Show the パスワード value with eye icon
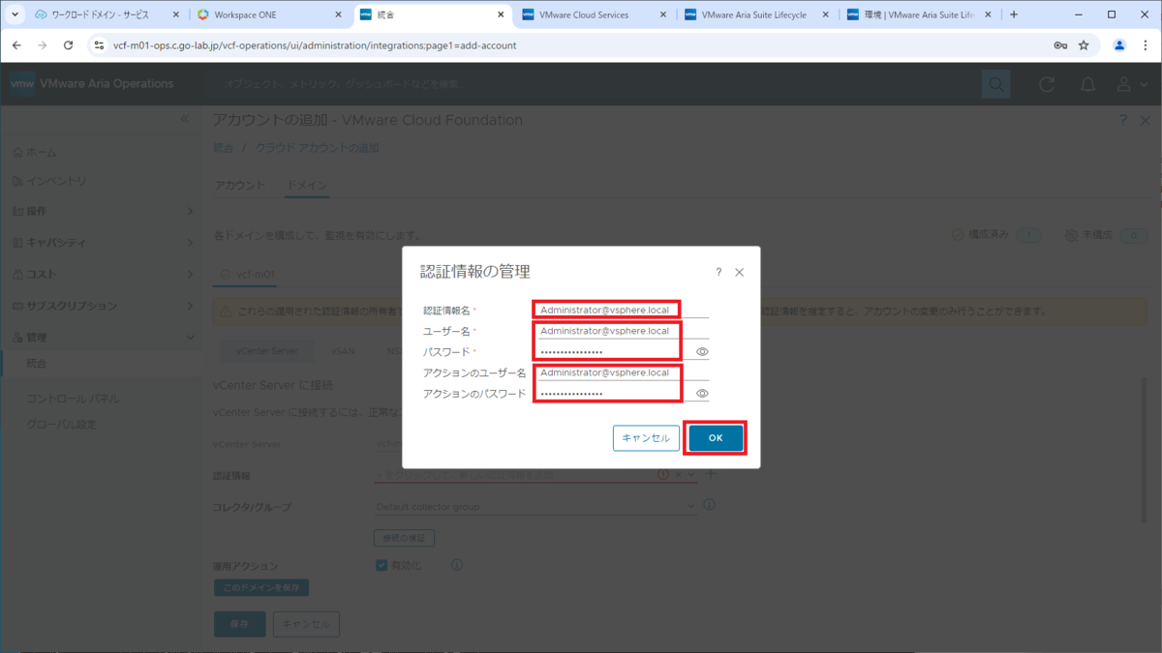This screenshot has height=653, width=1162. [703, 352]
